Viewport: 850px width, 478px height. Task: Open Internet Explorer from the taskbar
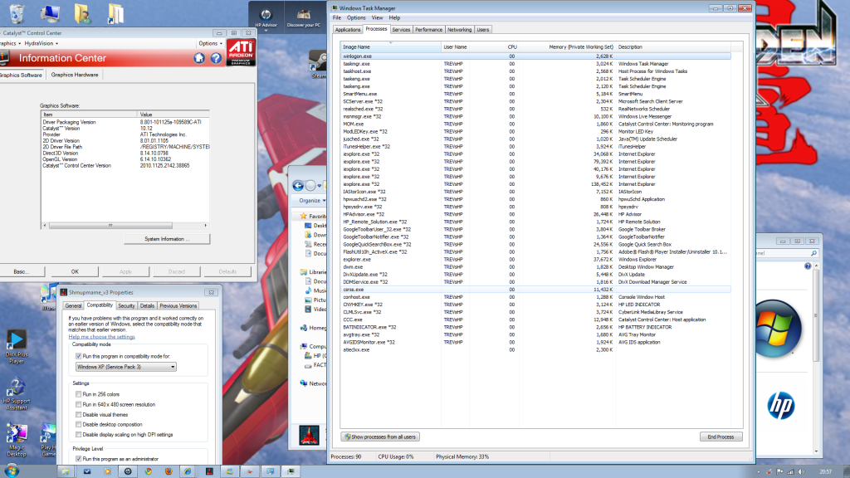coord(188,471)
